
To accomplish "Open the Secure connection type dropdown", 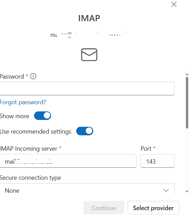I will (x=87, y=189).
